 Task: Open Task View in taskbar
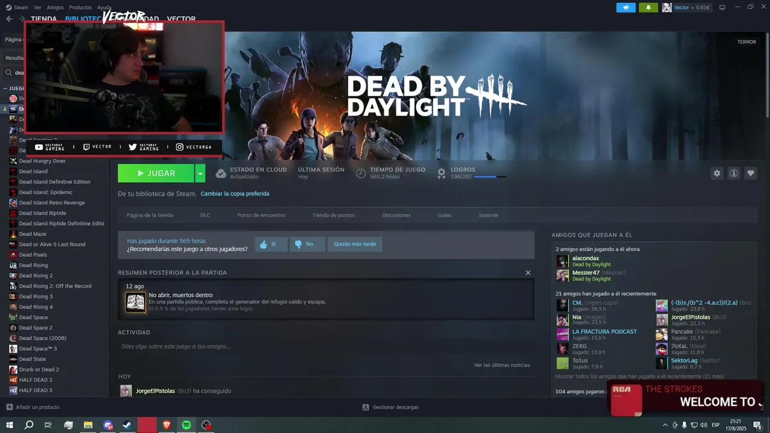pyautogui.click(x=48, y=425)
